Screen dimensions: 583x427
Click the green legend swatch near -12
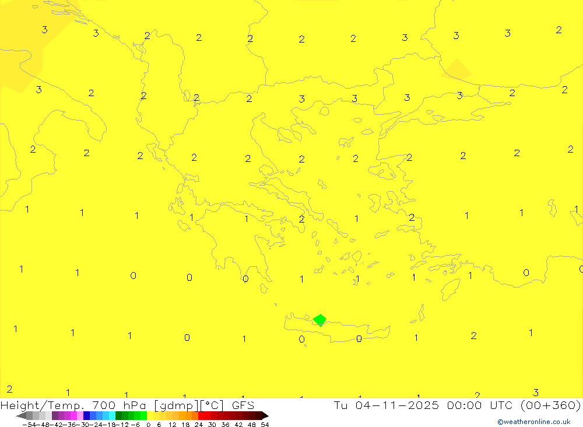point(125,416)
